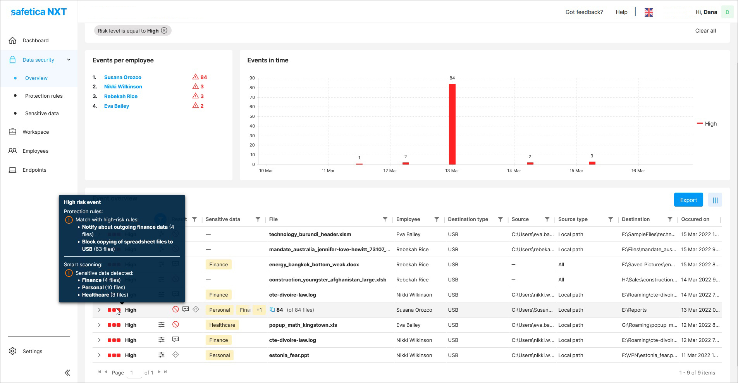This screenshot has height=383, width=738.
Task: Open Rebekah Rice employee link
Action: tap(120, 96)
